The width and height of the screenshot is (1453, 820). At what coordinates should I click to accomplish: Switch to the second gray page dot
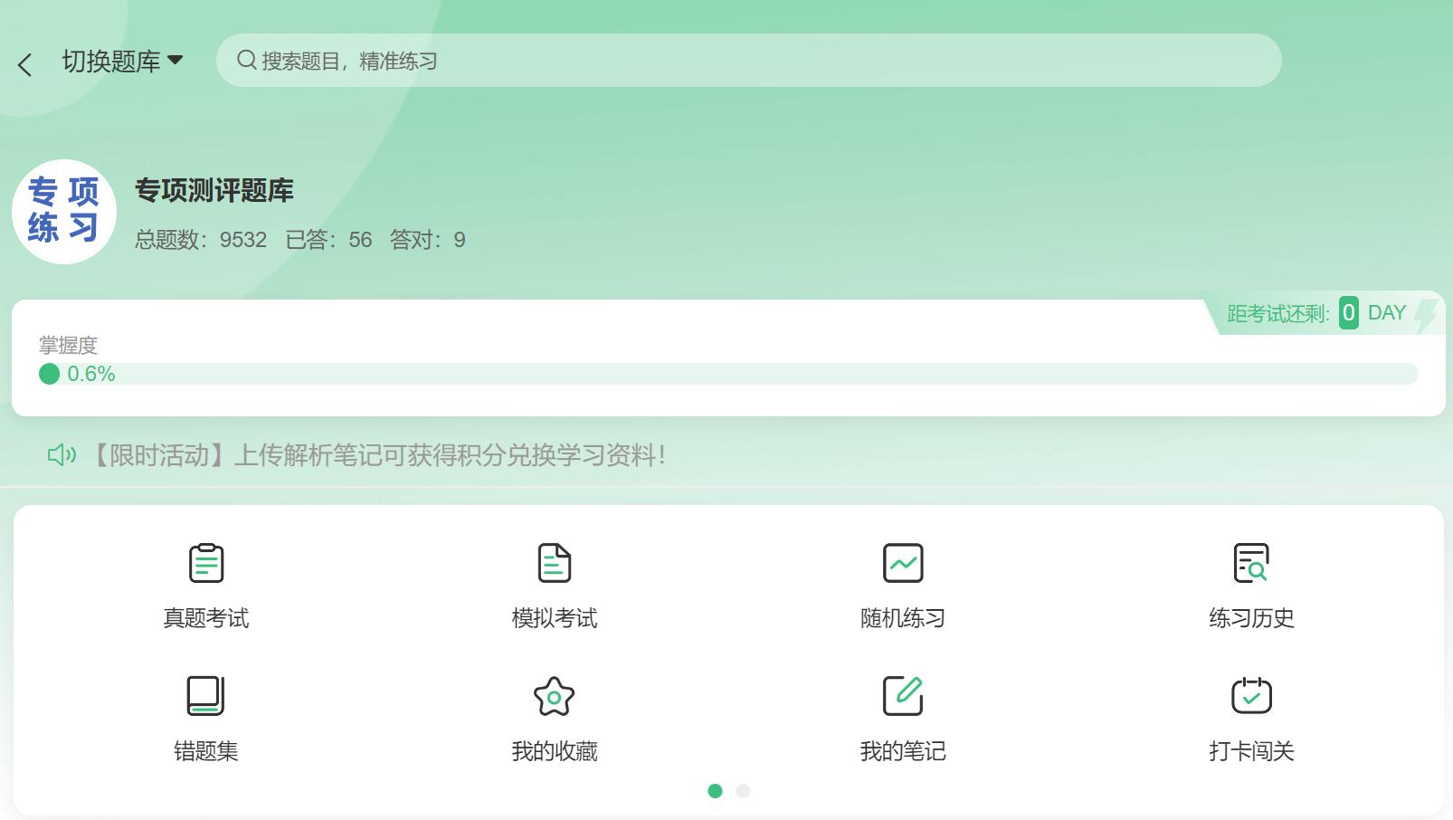click(743, 791)
